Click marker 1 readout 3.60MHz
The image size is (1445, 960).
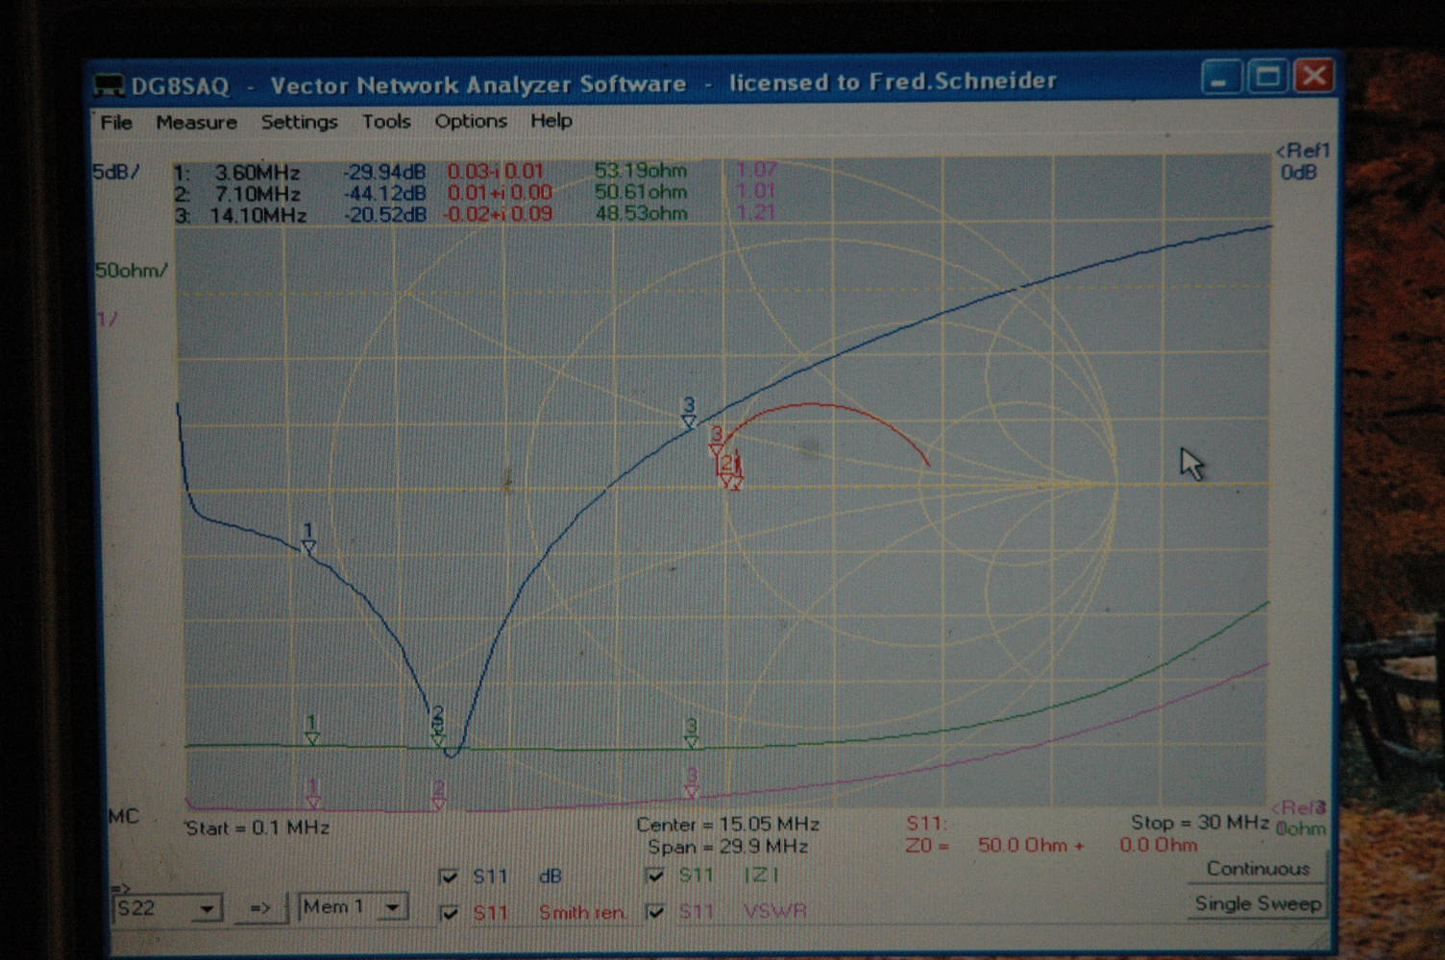click(x=257, y=173)
